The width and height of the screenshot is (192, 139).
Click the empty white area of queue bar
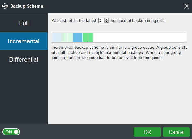[x=140, y=38]
